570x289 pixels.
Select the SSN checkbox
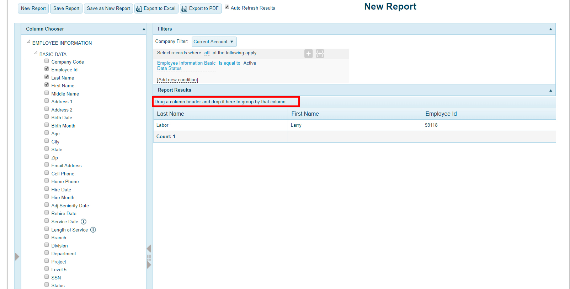point(47,277)
